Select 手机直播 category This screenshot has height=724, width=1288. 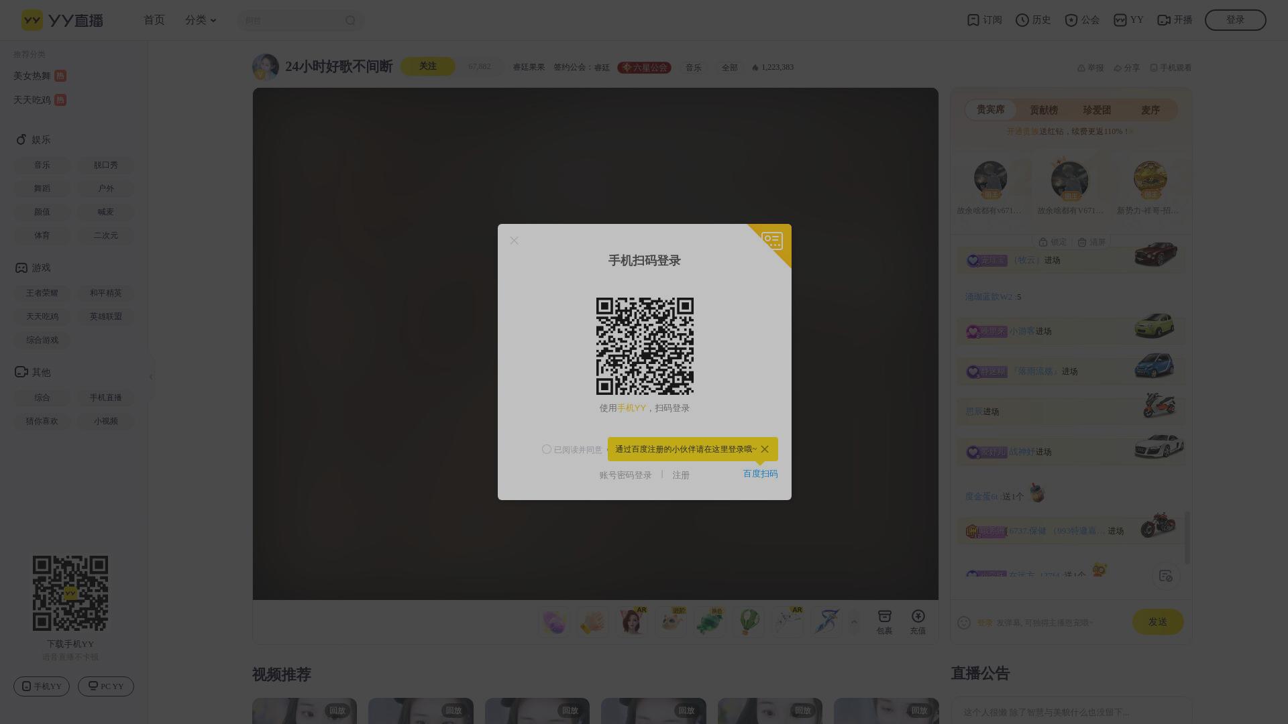(x=105, y=398)
